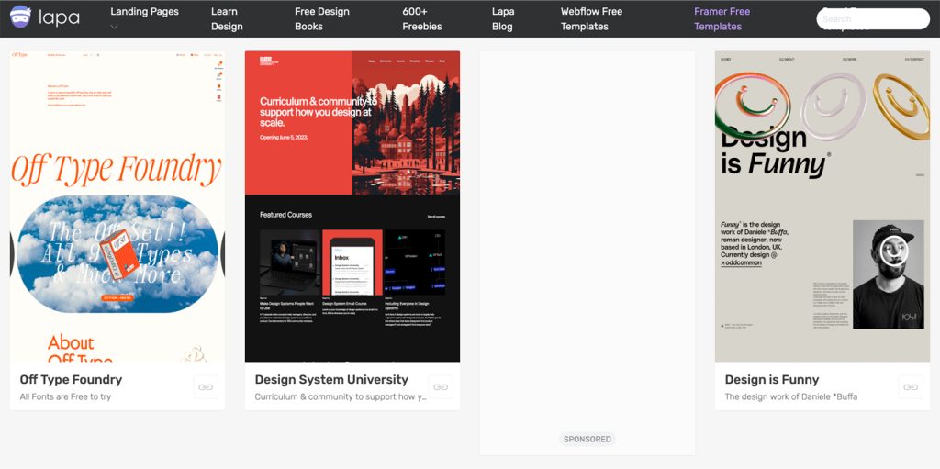Expand the Landing Pages dropdown chevron
Screen dimensions: 940x469
(x=115, y=27)
